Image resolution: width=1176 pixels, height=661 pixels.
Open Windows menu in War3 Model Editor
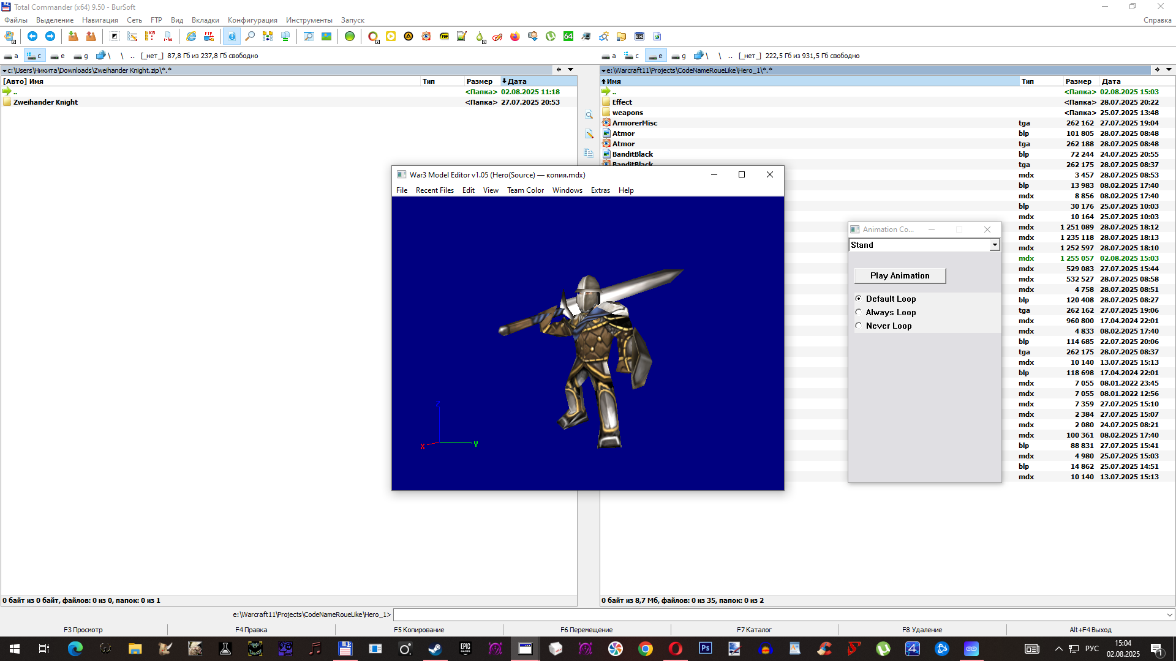pos(567,190)
